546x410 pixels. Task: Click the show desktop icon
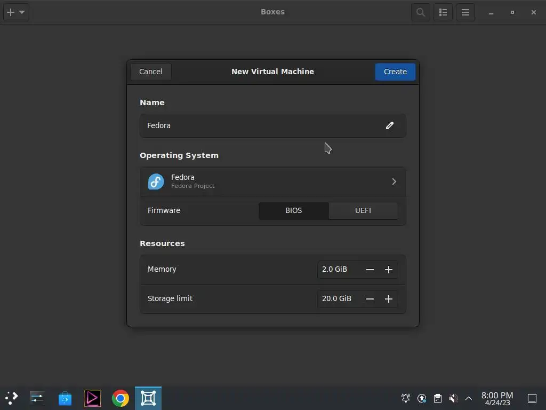(532, 398)
